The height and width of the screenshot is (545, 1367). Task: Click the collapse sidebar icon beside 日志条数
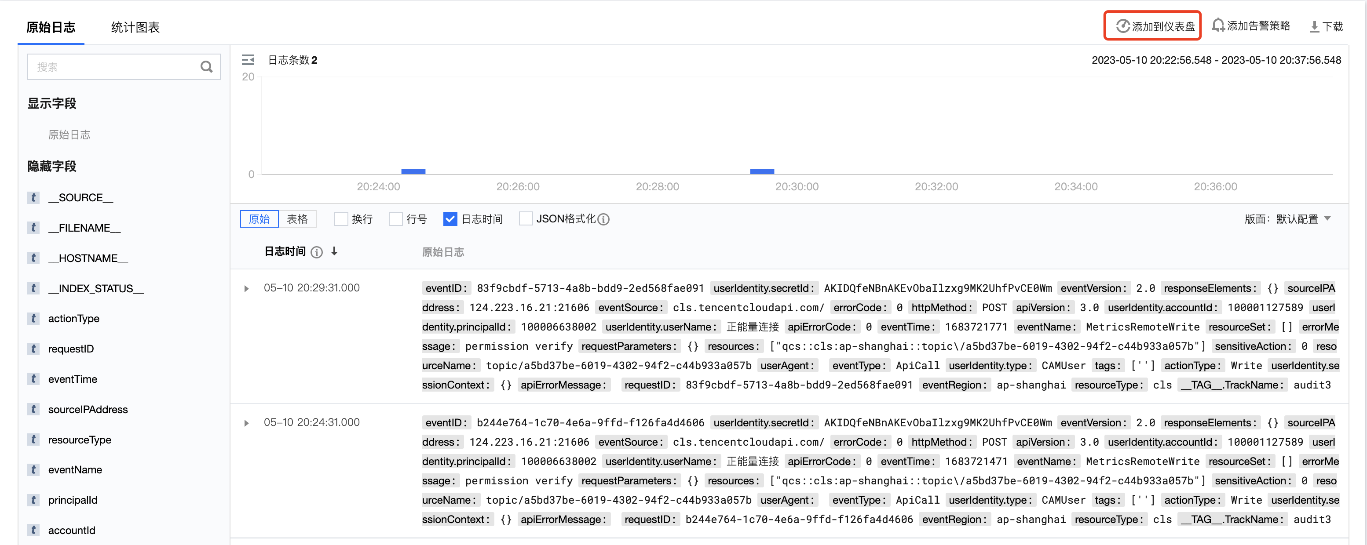(x=248, y=60)
